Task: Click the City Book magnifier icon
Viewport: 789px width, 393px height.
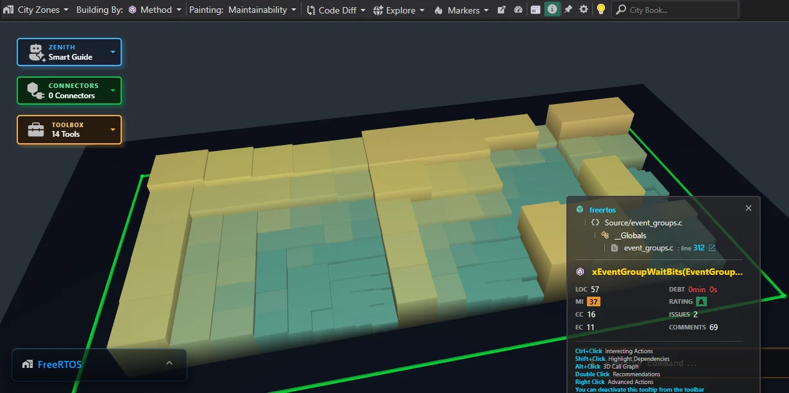Action: click(620, 10)
